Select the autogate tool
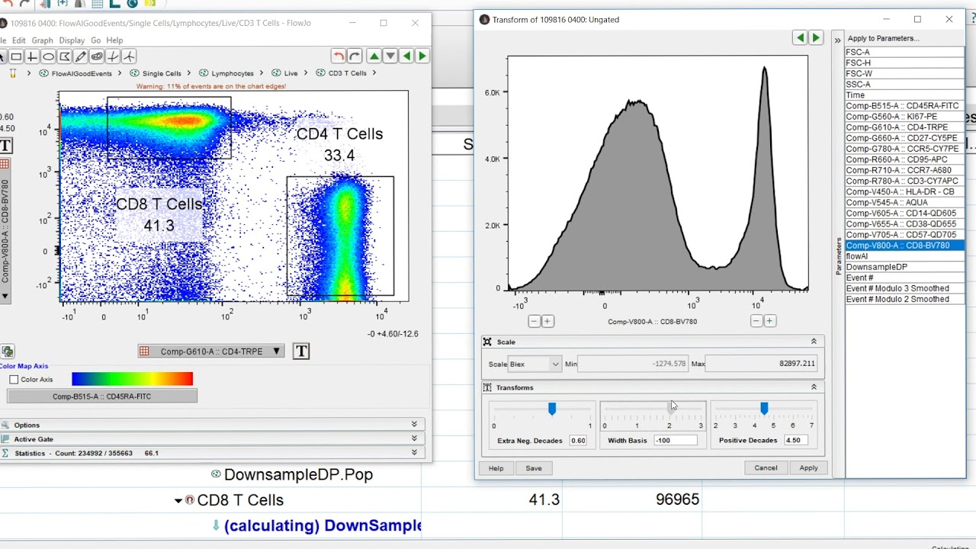976x549 pixels. click(97, 56)
